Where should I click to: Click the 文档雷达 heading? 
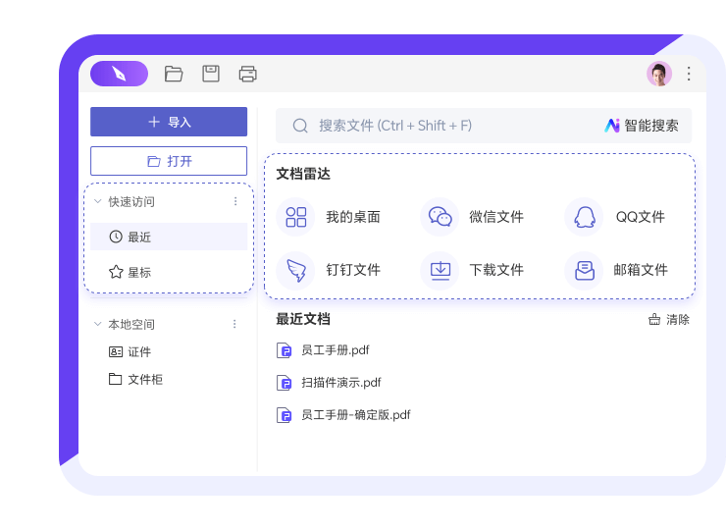click(303, 174)
